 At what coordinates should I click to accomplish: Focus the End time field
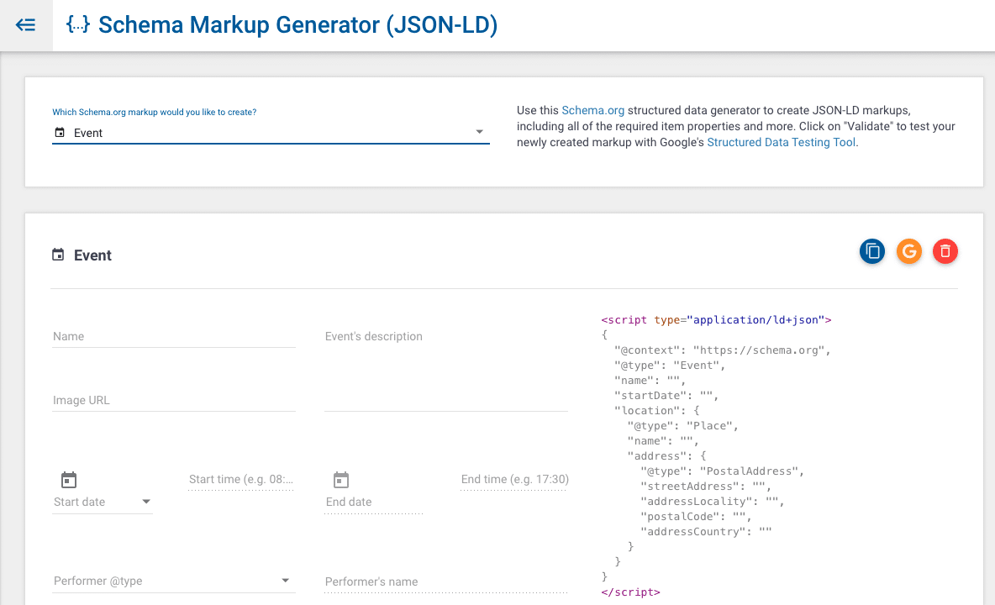(x=514, y=480)
